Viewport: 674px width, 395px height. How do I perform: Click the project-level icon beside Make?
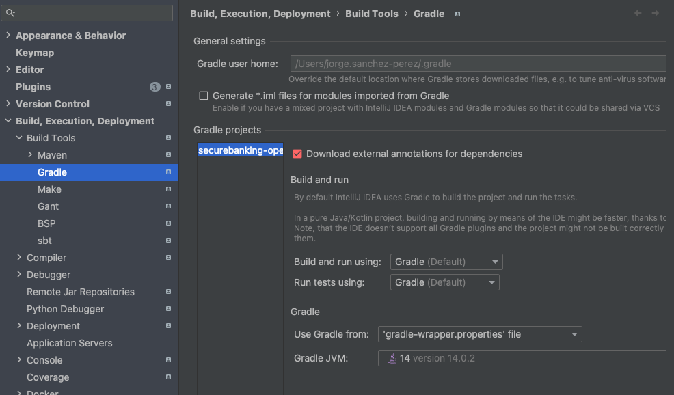(x=168, y=189)
